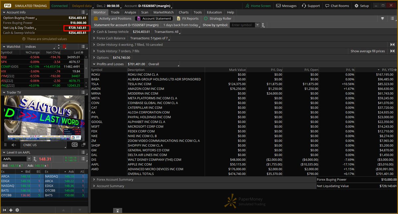Open the Strategy Roller sub-tab
The width and height of the screenshot is (398, 214).
pos(218,19)
